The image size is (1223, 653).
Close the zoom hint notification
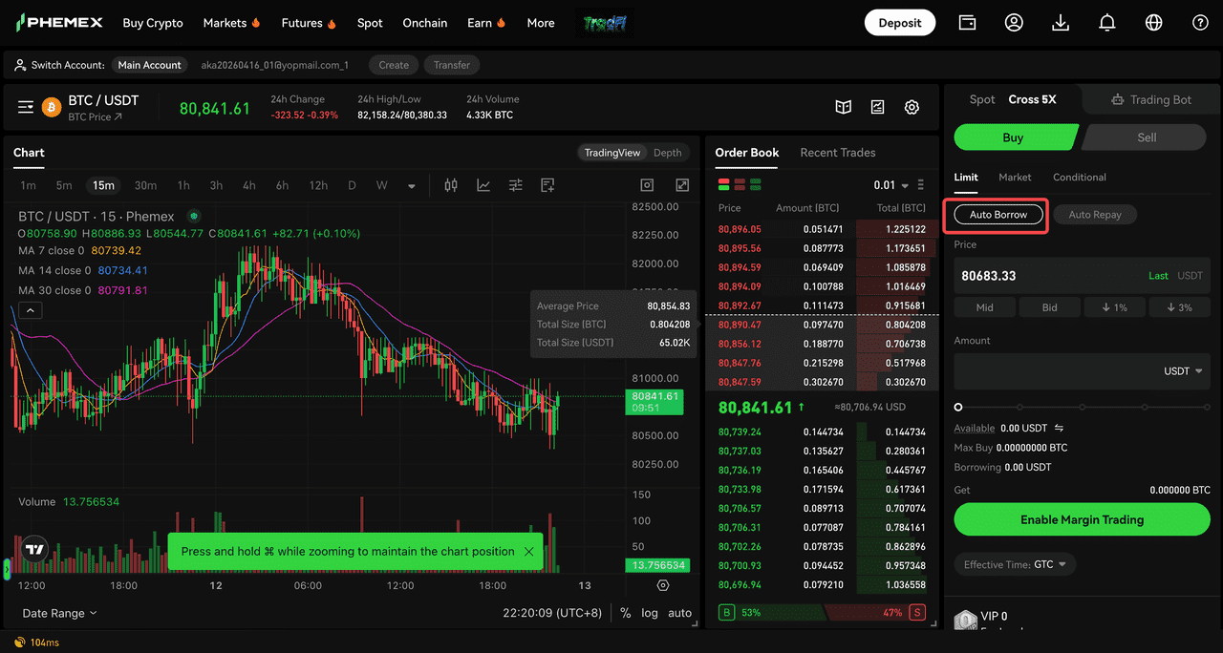coord(528,552)
